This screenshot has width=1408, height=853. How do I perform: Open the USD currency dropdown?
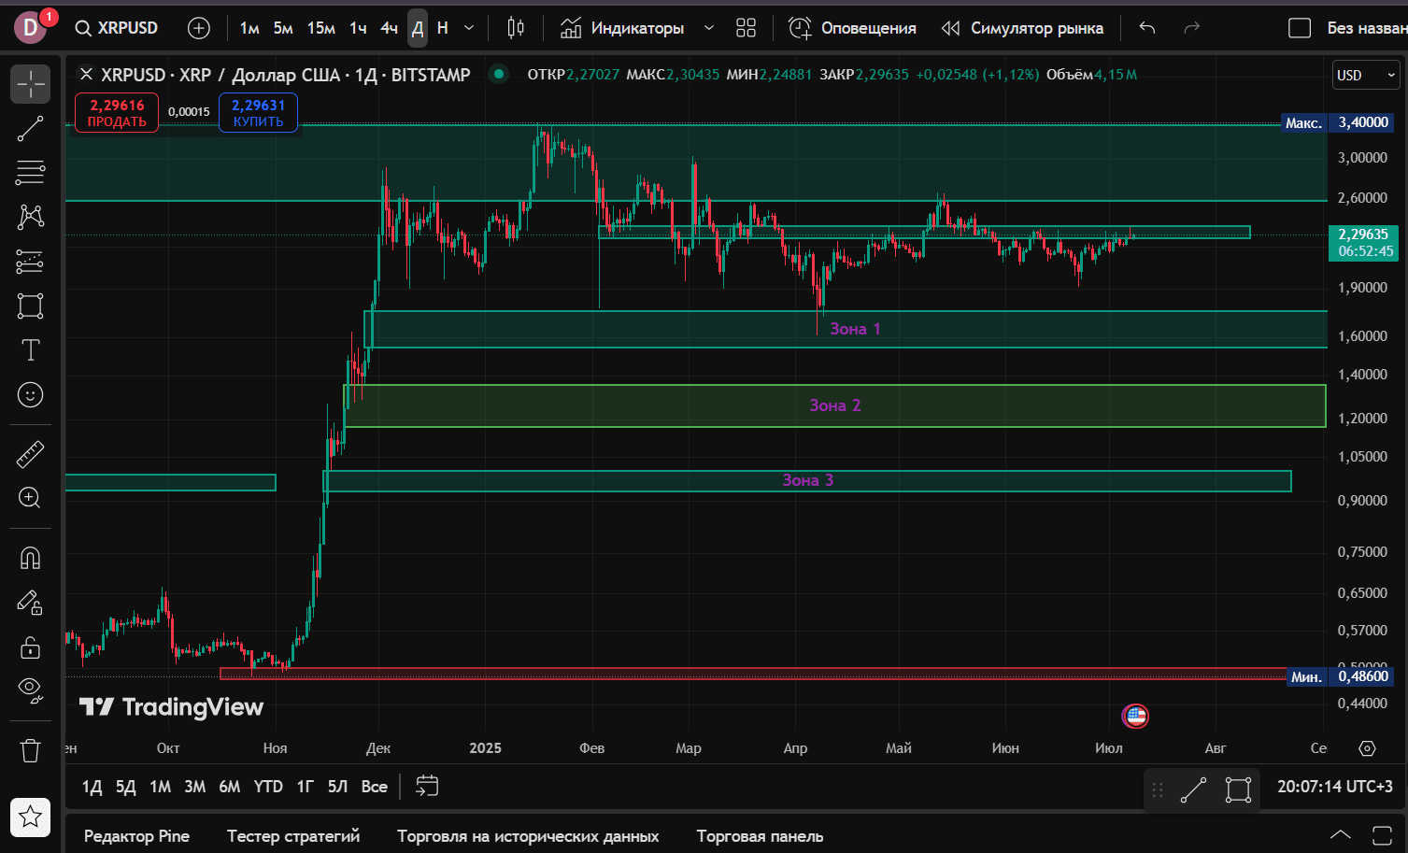coord(1366,75)
